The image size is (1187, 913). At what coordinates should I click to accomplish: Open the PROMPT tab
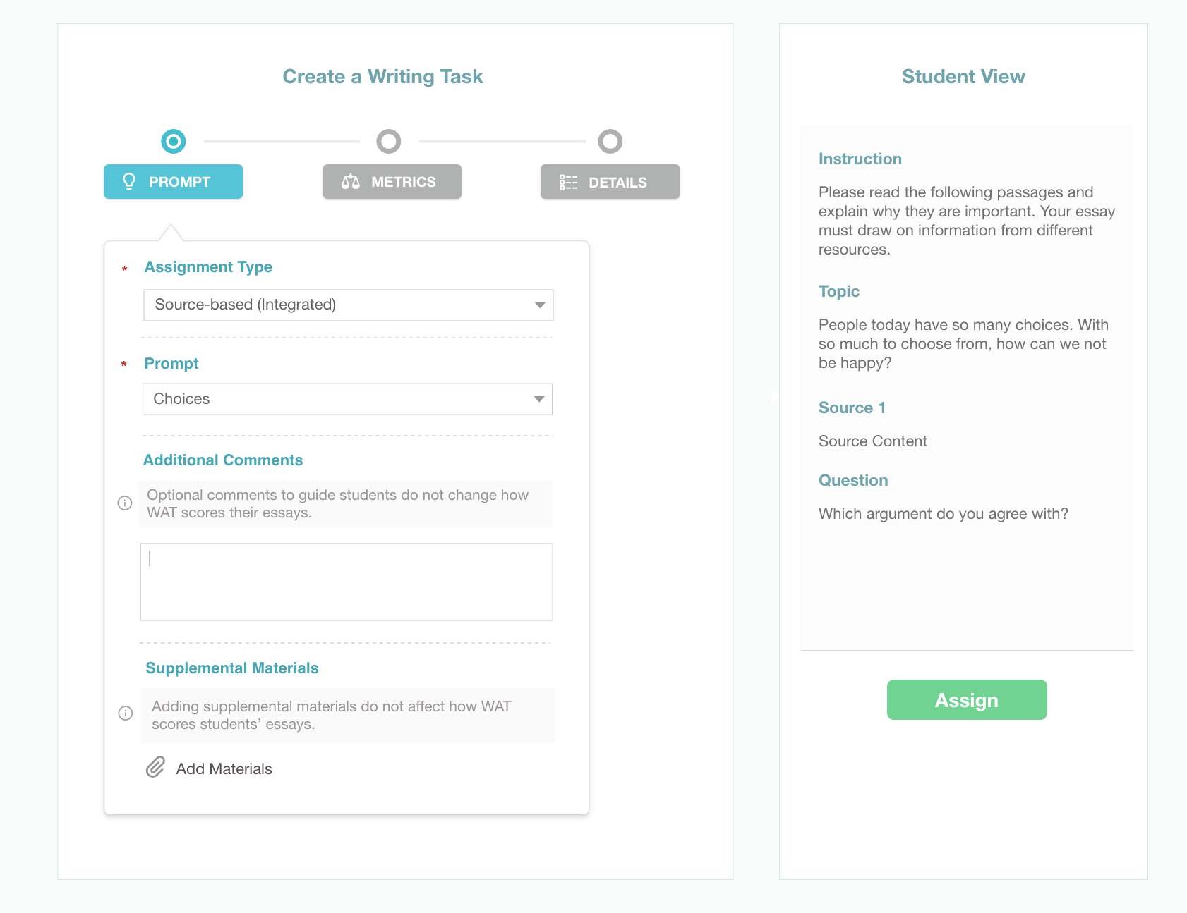[174, 182]
